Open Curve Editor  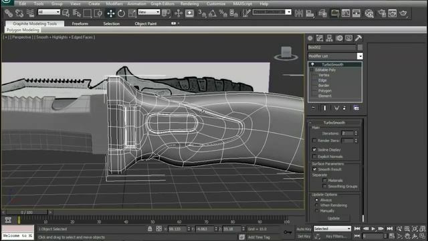(346, 13)
